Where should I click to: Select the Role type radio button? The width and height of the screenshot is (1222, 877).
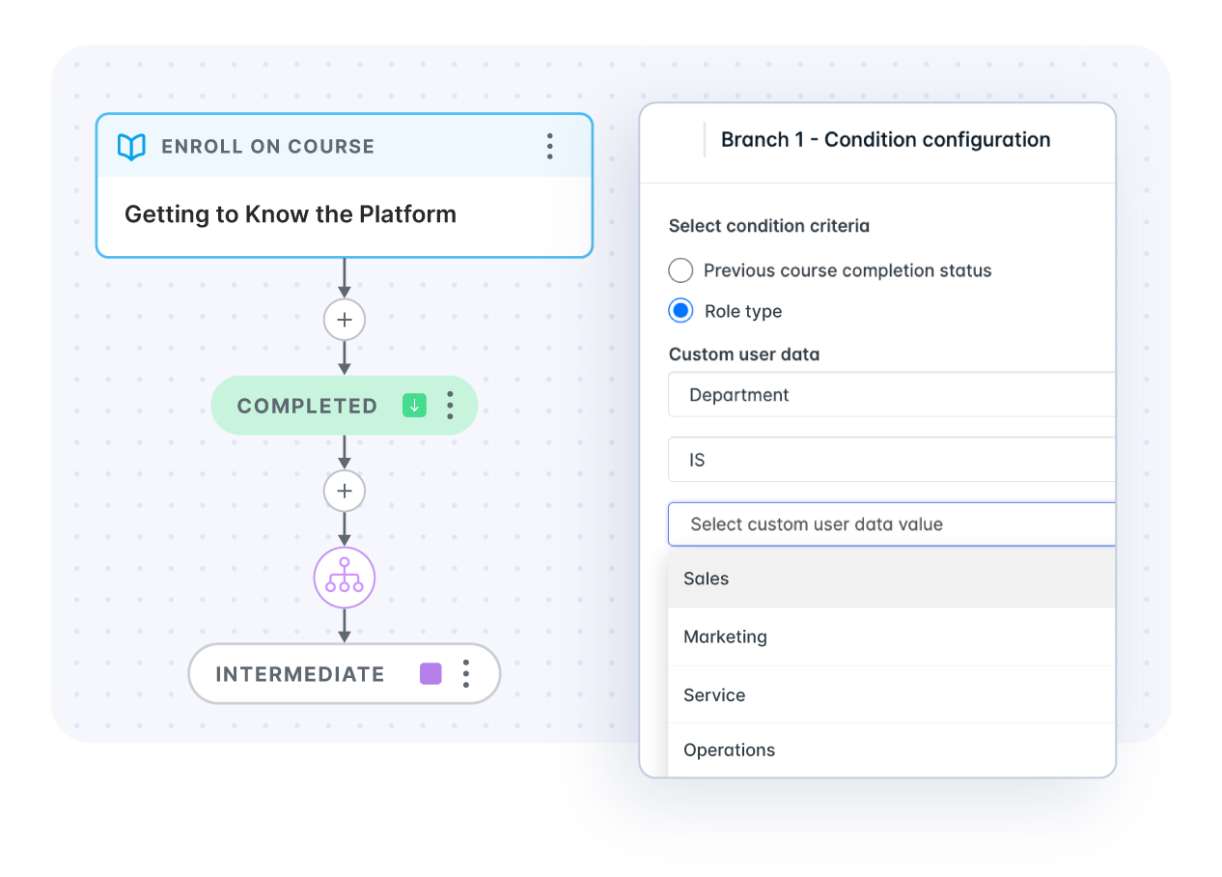(x=680, y=311)
